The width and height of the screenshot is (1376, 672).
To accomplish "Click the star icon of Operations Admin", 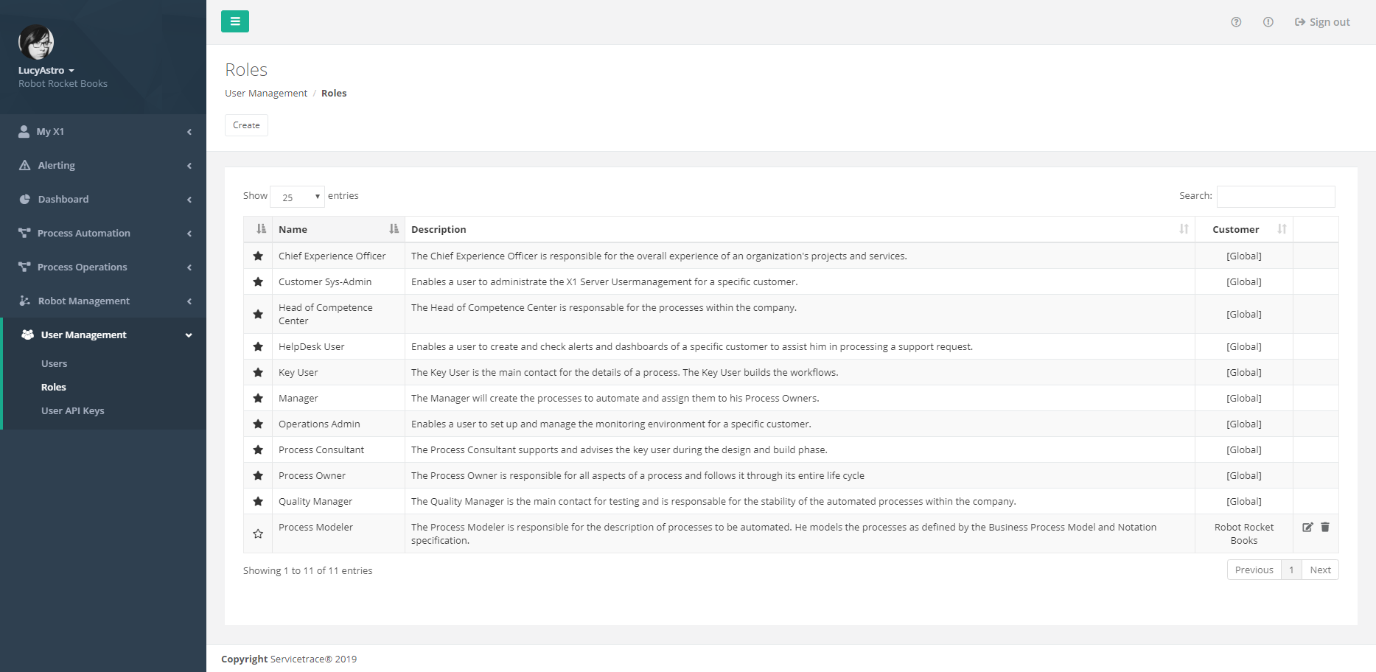I will tap(258, 424).
